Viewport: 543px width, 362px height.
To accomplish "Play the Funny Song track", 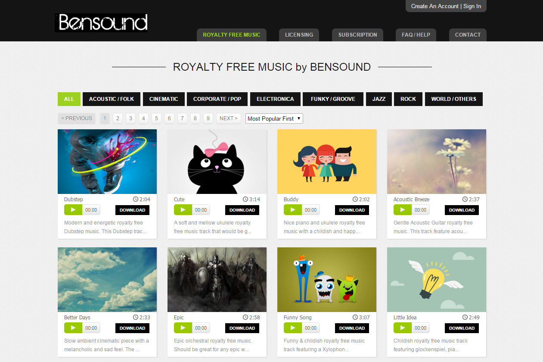I will pos(293,328).
